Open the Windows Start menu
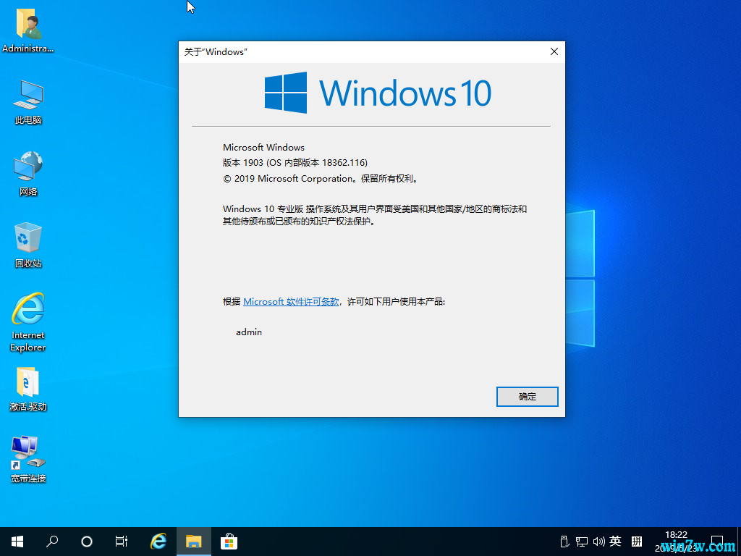The image size is (741, 556). (17, 542)
